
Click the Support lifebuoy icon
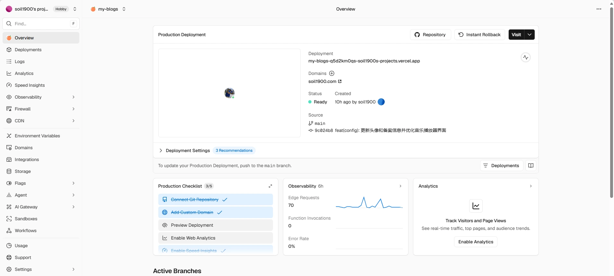[x=9, y=257]
